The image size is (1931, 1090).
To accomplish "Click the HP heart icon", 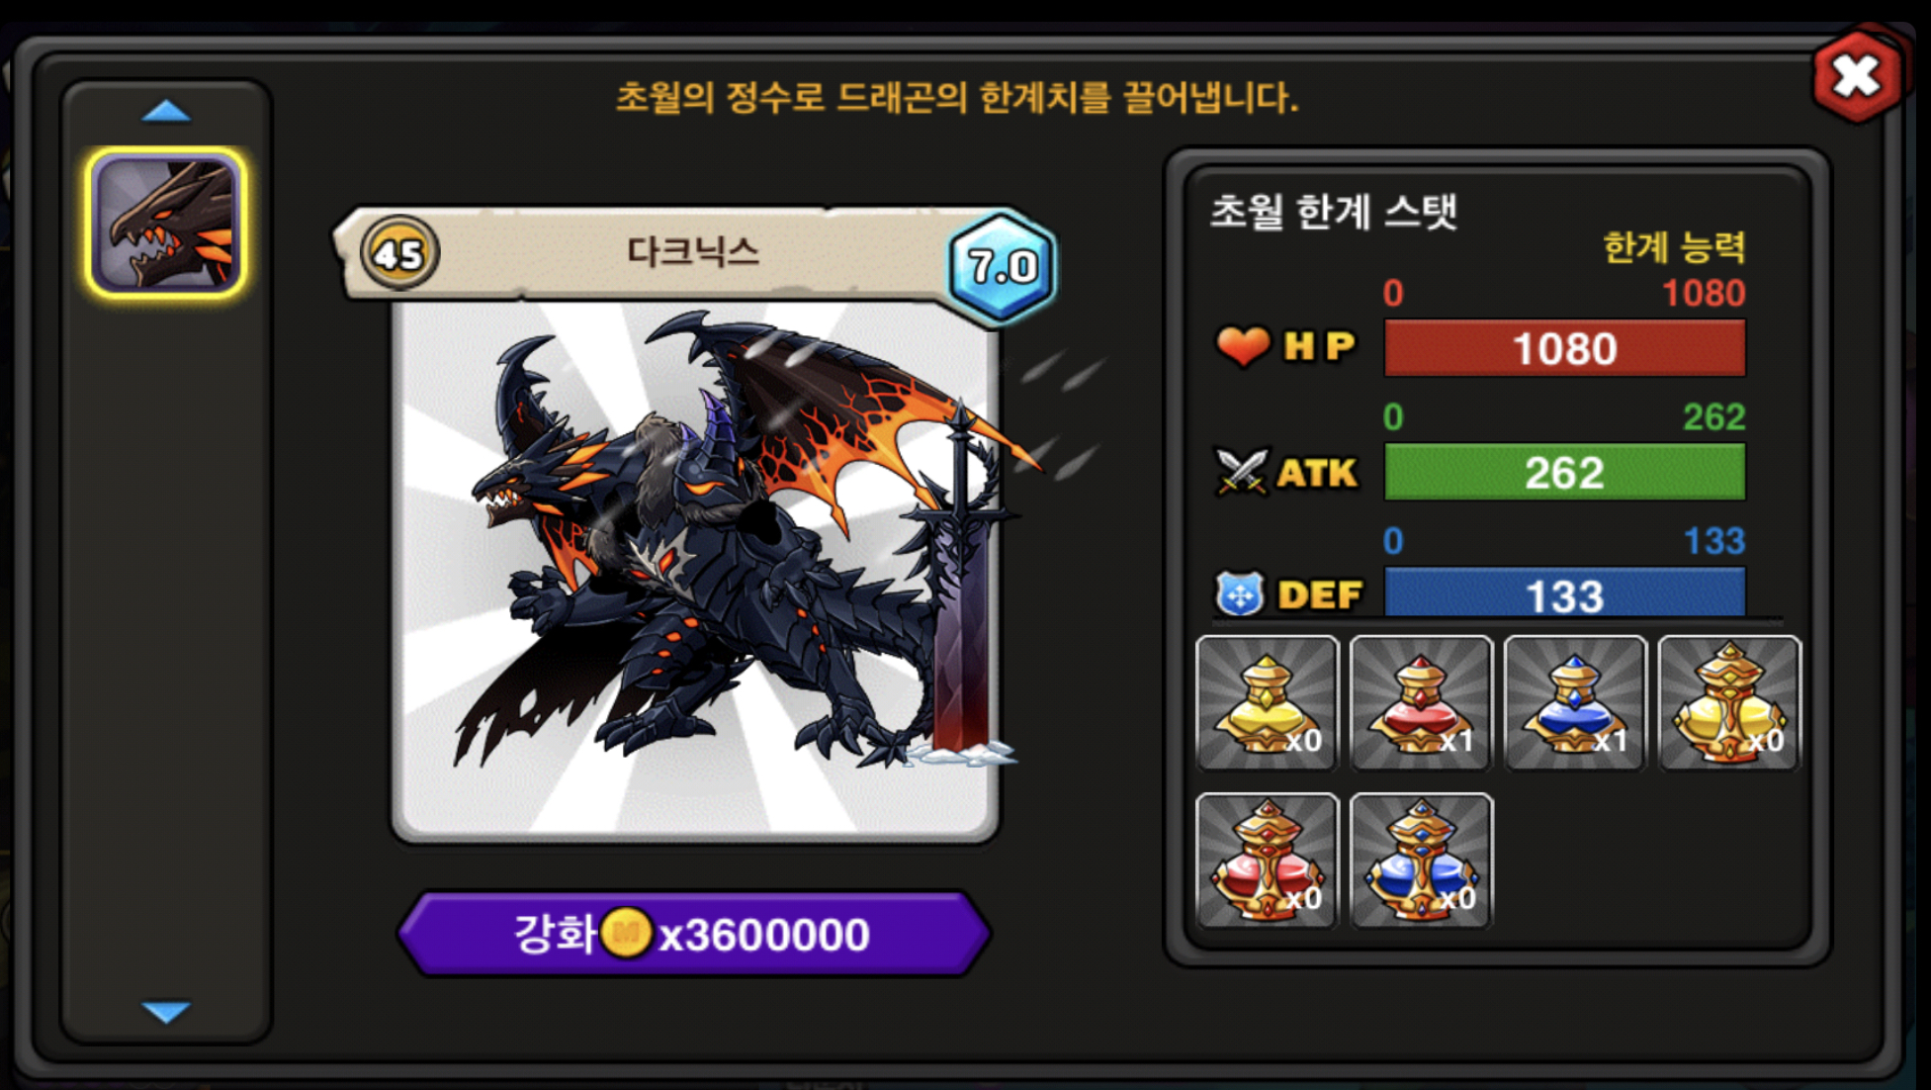I will (x=1242, y=346).
